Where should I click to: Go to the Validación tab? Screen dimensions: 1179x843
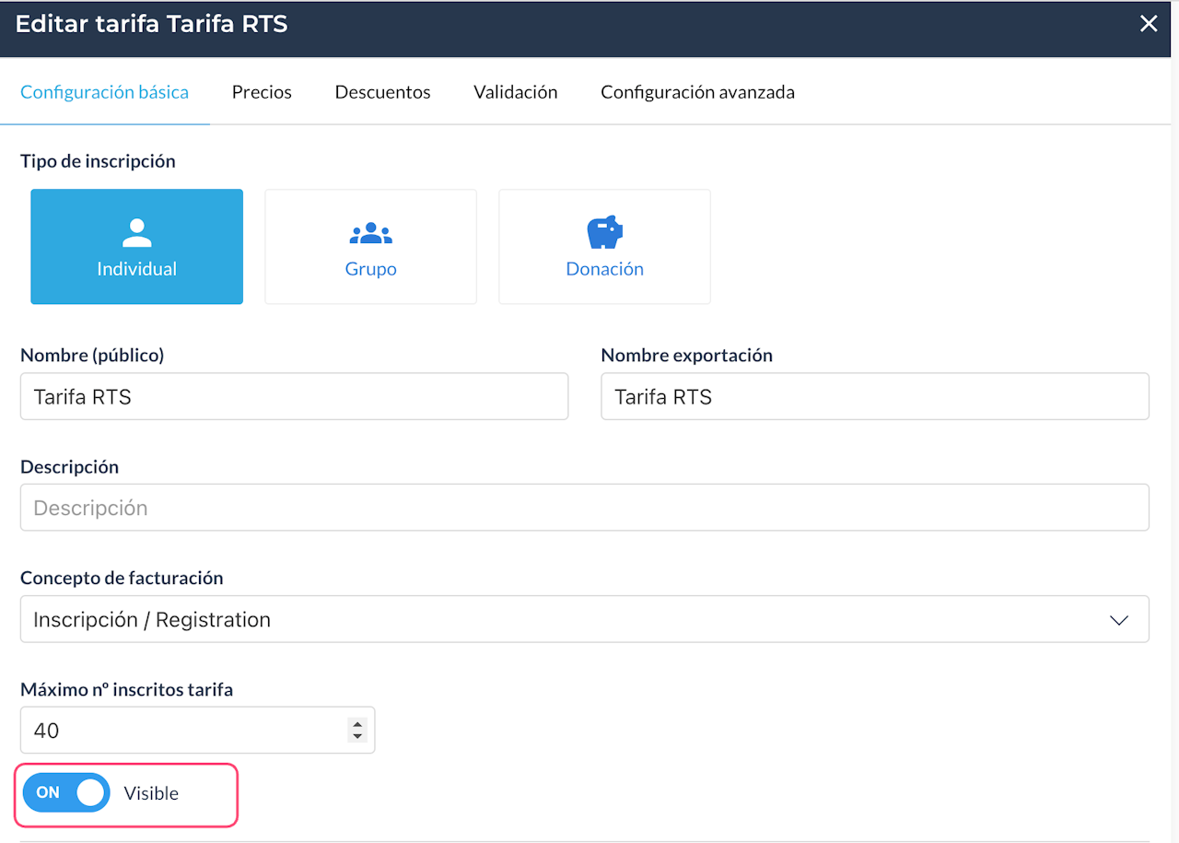(x=516, y=92)
